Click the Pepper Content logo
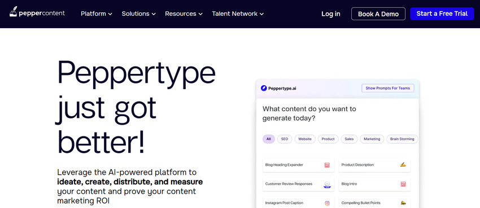The image size is (480, 208). (37, 12)
